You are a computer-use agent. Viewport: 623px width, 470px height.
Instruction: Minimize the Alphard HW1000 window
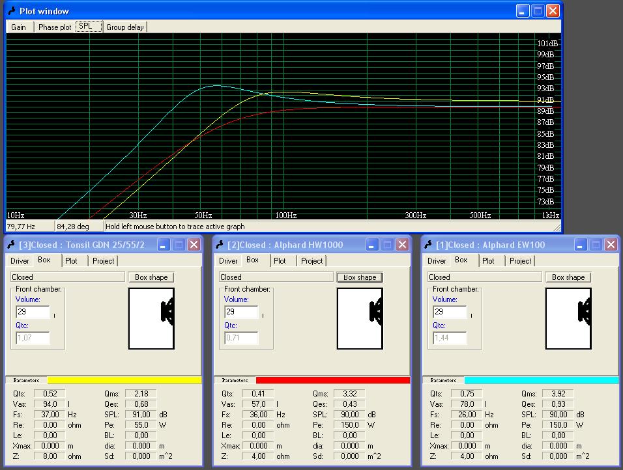click(372, 245)
